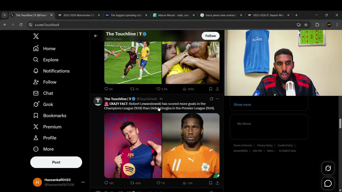Open Accessibility link
This screenshot has height=192, width=342.
tap(241, 151)
